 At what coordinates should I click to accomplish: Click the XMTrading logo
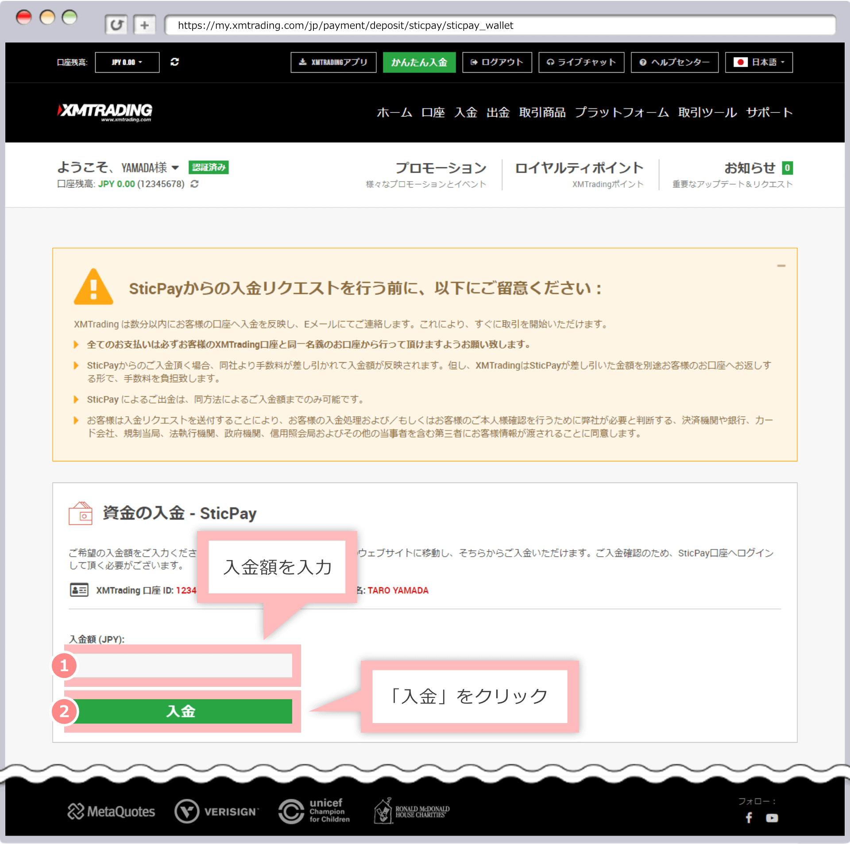(105, 111)
